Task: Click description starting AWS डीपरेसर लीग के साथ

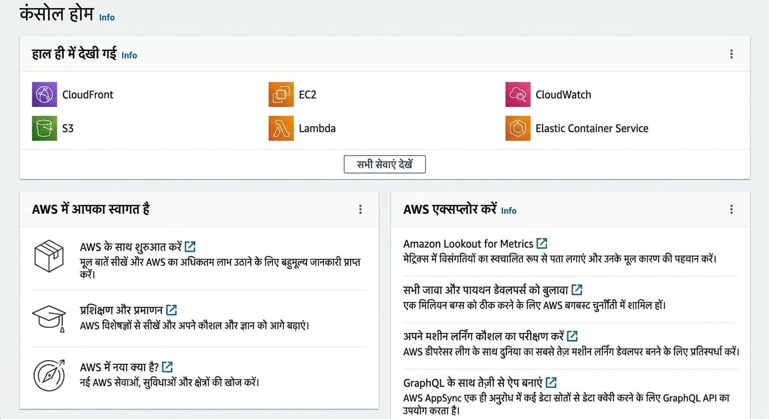Action: coord(571,351)
